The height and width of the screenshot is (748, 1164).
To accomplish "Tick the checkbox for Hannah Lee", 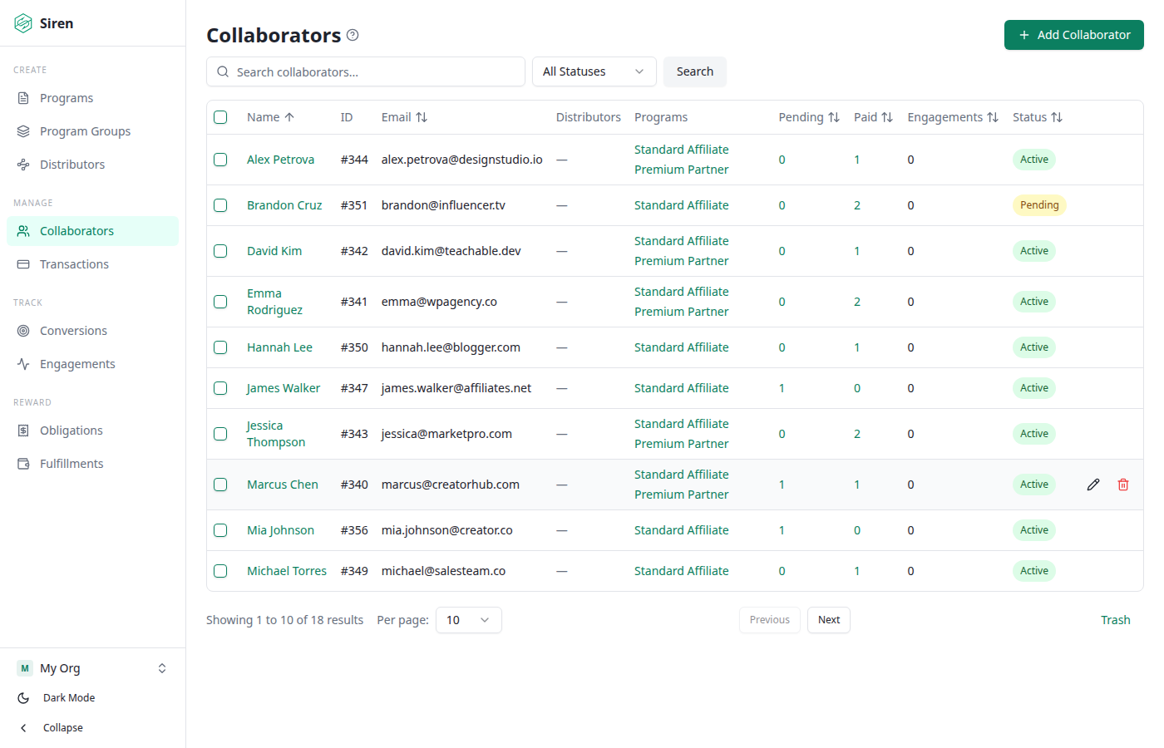I will 220,347.
